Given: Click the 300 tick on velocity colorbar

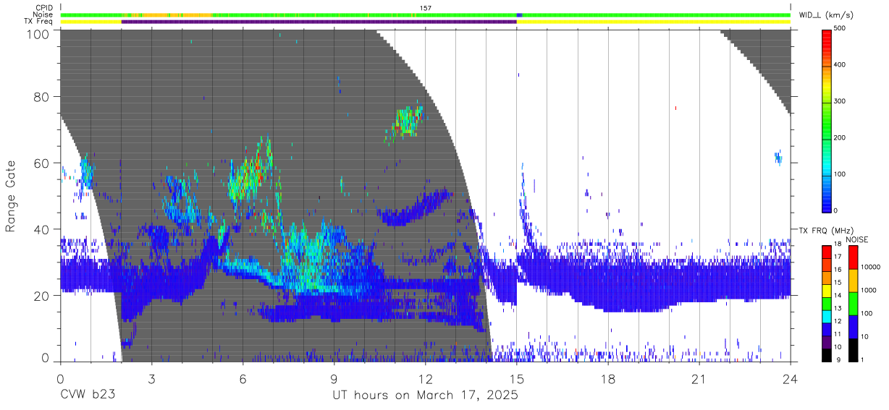Looking at the screenshot, I should [x=840, y=101].
